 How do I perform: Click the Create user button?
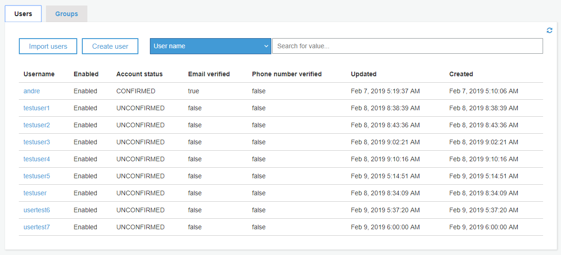[x=110, y=46]
